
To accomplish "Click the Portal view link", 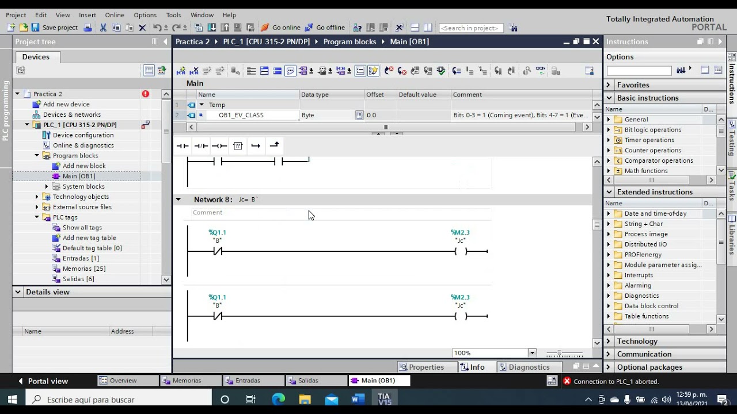I will coord(43,381).
